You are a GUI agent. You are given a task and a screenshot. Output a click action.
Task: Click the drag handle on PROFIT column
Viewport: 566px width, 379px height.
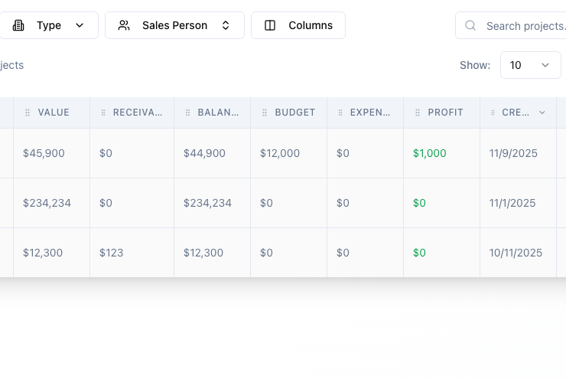point(418,113)
